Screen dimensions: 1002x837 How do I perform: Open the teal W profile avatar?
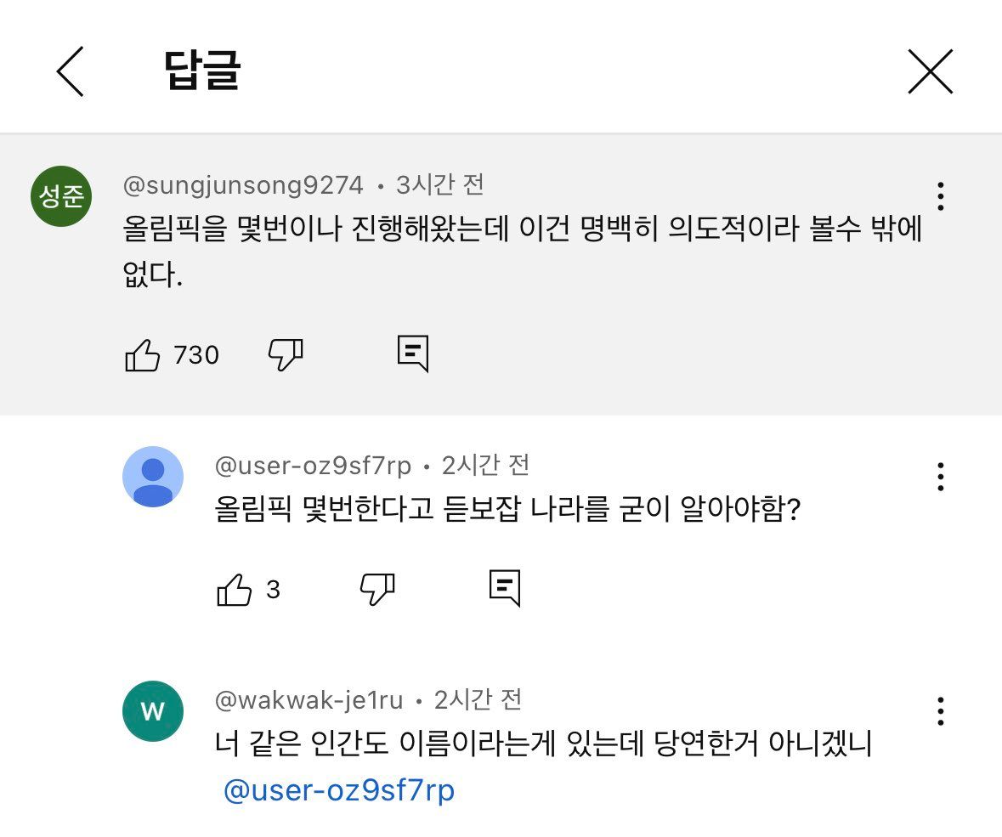153,711
